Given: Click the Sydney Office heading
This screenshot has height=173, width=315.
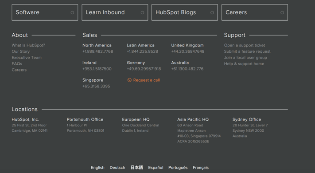Looking at the screenshot, I should click(247, 119).
